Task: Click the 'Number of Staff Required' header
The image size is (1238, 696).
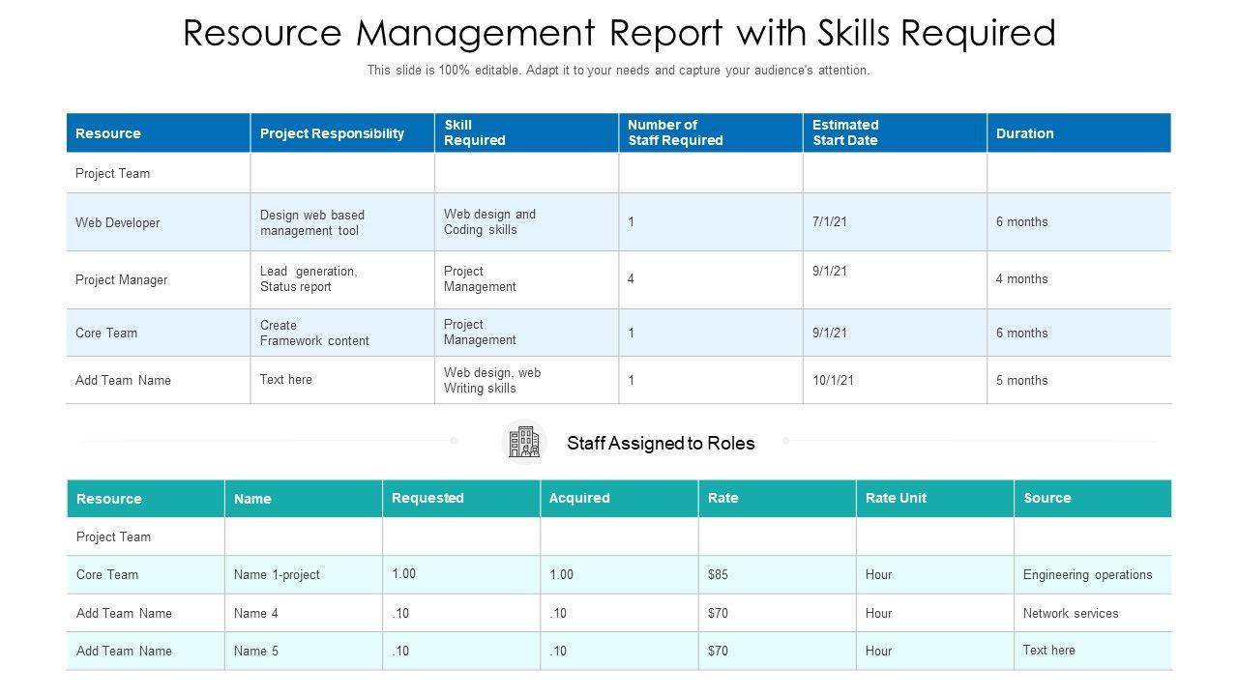Action: 711,133
